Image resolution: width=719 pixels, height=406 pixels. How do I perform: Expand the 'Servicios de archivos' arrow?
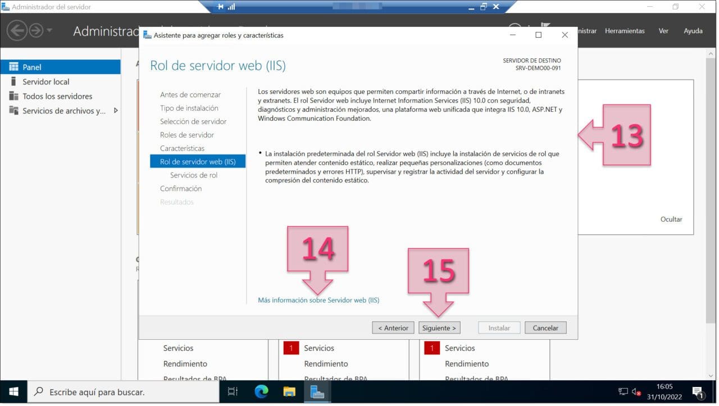116,111
